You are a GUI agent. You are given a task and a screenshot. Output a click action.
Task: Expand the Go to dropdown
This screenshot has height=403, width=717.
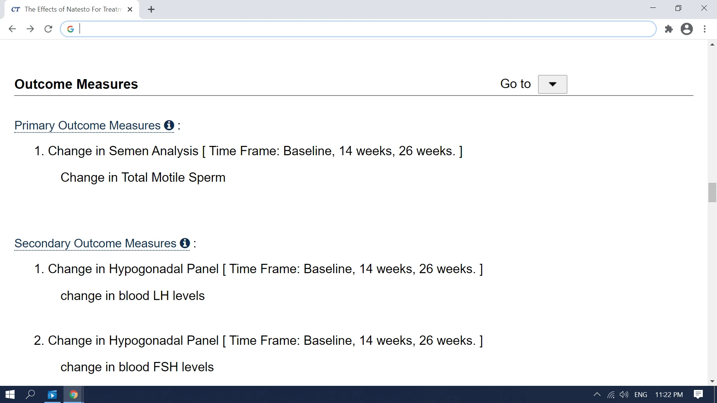[x=552, y=84]
